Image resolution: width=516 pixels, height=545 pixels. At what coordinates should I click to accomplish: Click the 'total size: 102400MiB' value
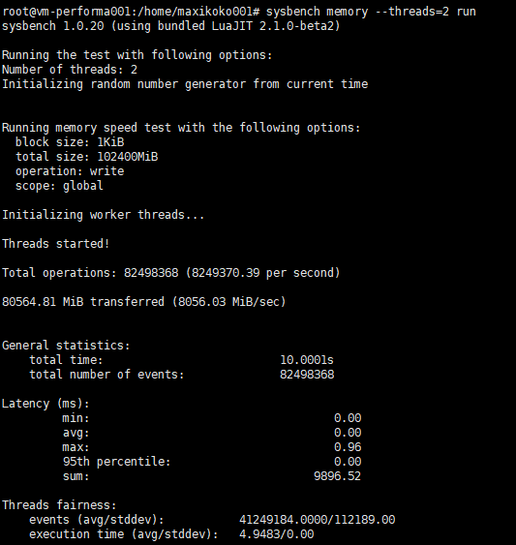click(128, 157)
